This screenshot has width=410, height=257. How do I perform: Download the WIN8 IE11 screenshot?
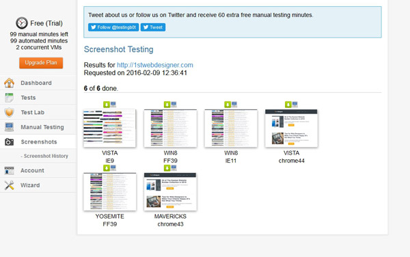click(228, 105)
